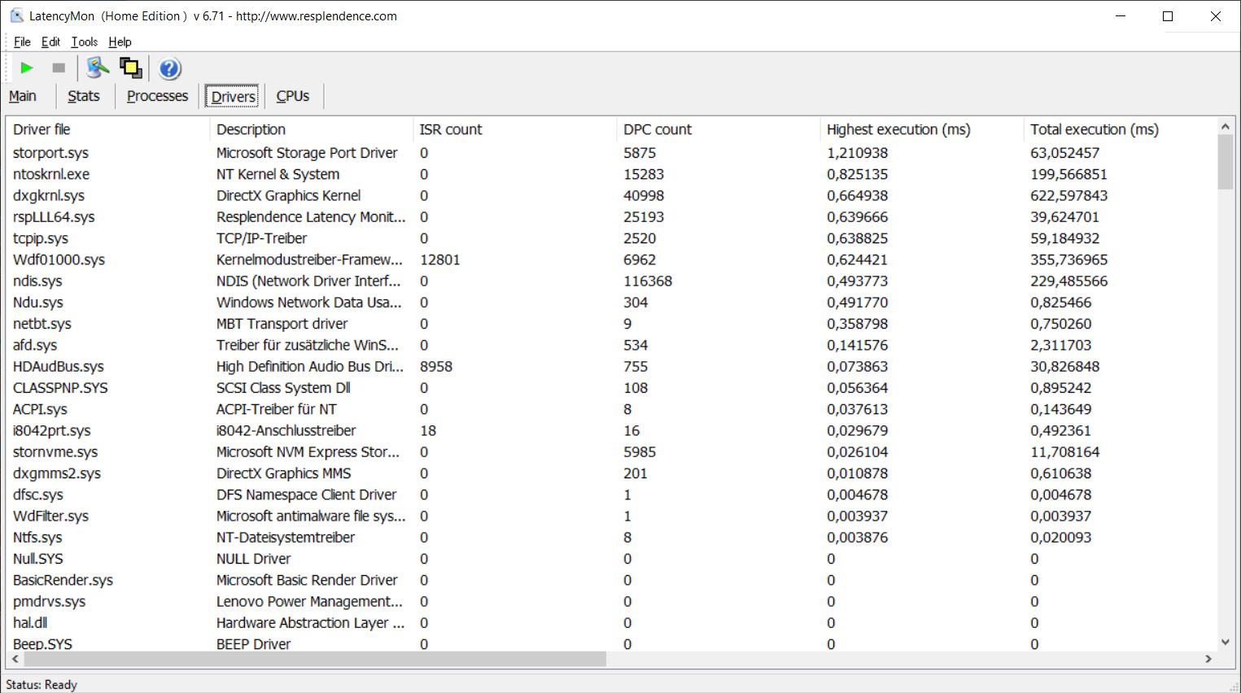Select the BasicRender.sys driver row

(x=610, y=580)
